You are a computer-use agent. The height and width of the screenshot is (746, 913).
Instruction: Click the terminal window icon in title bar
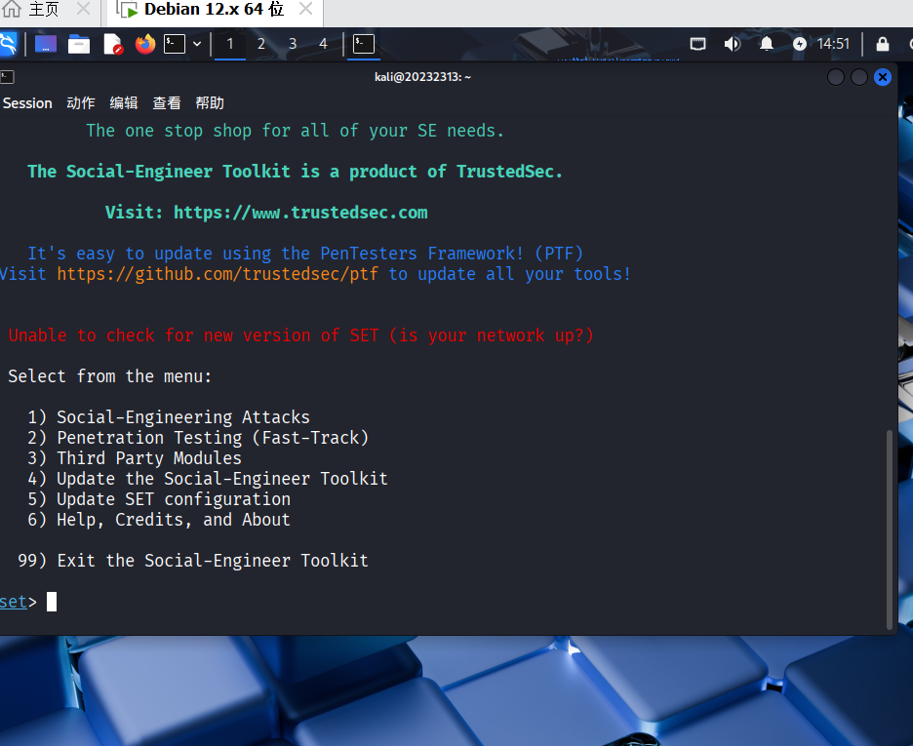(7, 77)
